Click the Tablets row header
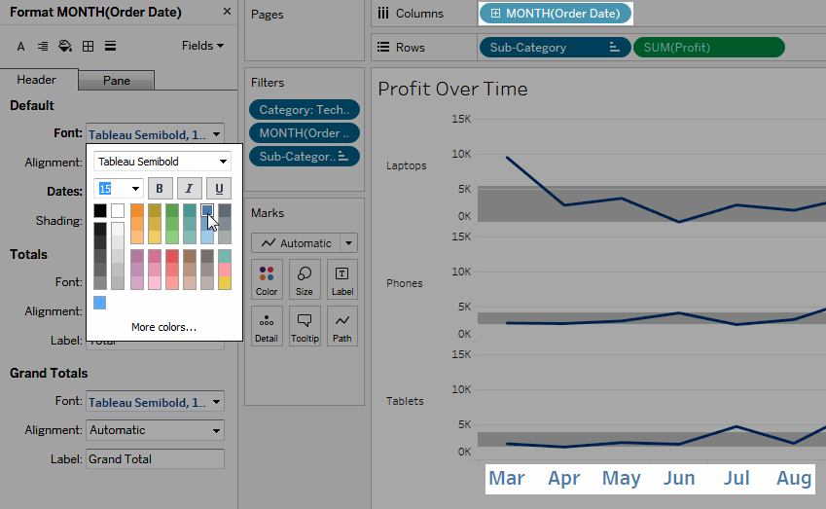 coord(405,401)
